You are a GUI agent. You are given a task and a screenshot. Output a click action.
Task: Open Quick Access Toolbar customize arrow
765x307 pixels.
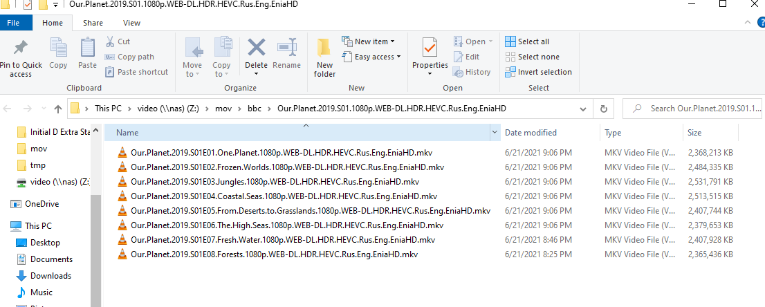55,5
